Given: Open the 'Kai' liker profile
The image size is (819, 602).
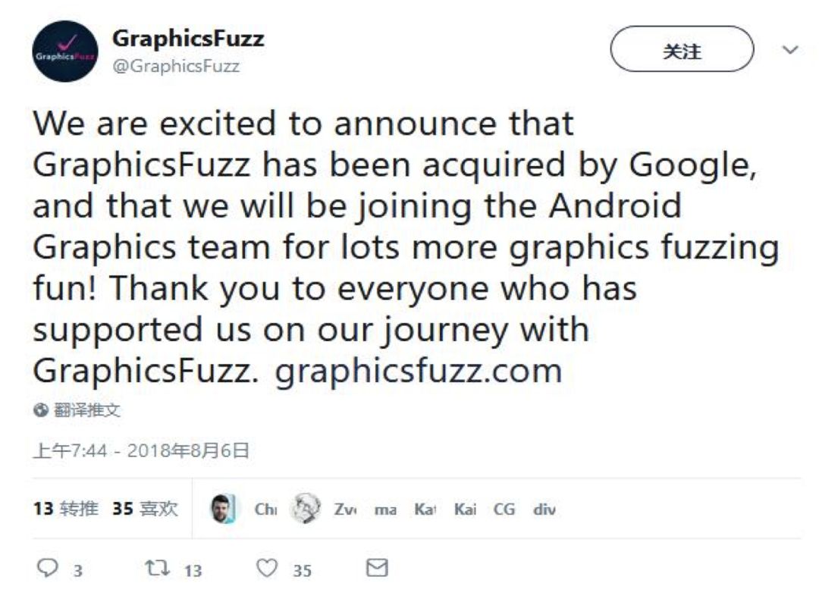Looking at the screenshot, I should click(465, 510).
